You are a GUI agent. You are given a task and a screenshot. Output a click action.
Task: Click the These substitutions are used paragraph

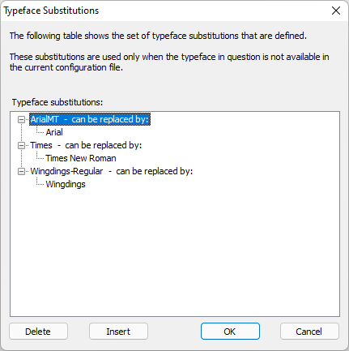click(169, 62)
